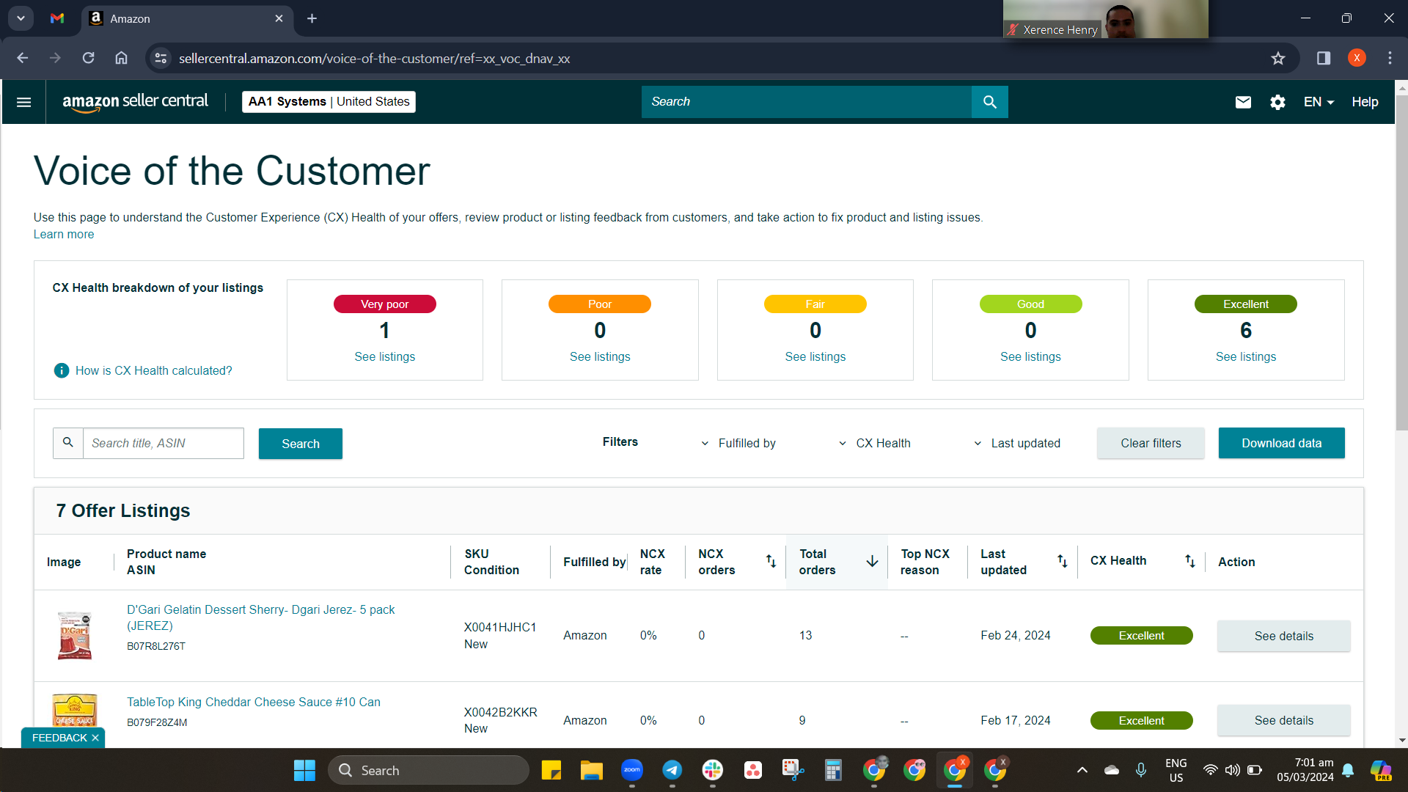Open the Learn more link
This screenshot has width=1408, height=792.
tap(64, 235)
